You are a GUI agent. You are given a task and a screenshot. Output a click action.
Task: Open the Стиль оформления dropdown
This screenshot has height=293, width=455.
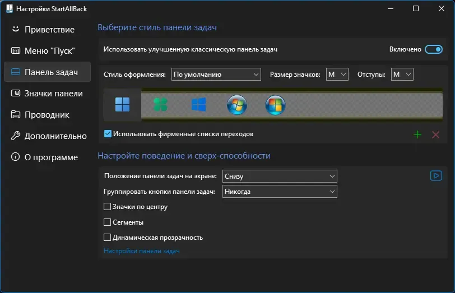coord(216,75)
